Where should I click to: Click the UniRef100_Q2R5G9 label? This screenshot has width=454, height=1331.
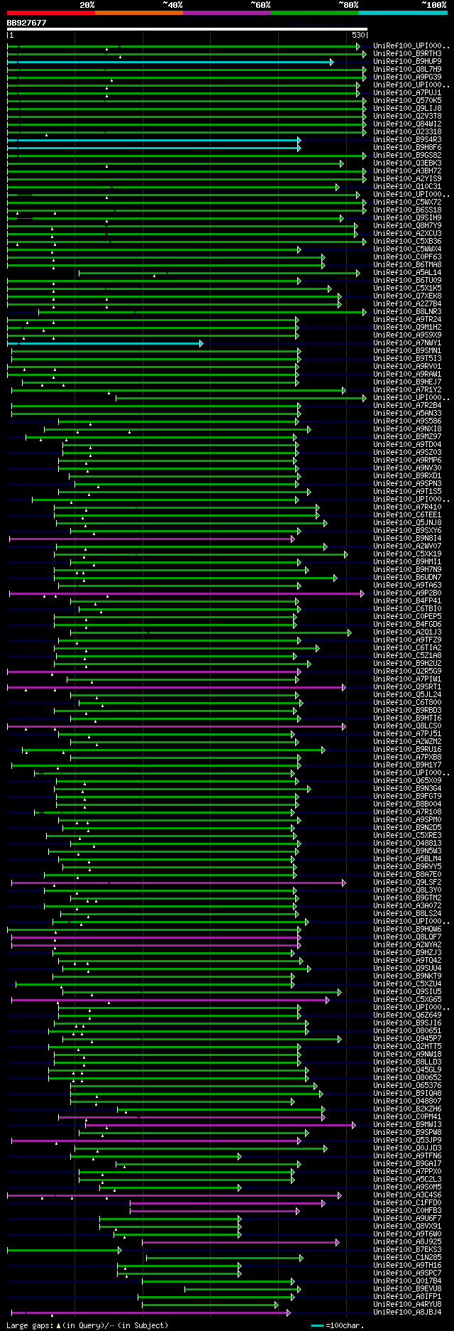click(x=407, y=671)
